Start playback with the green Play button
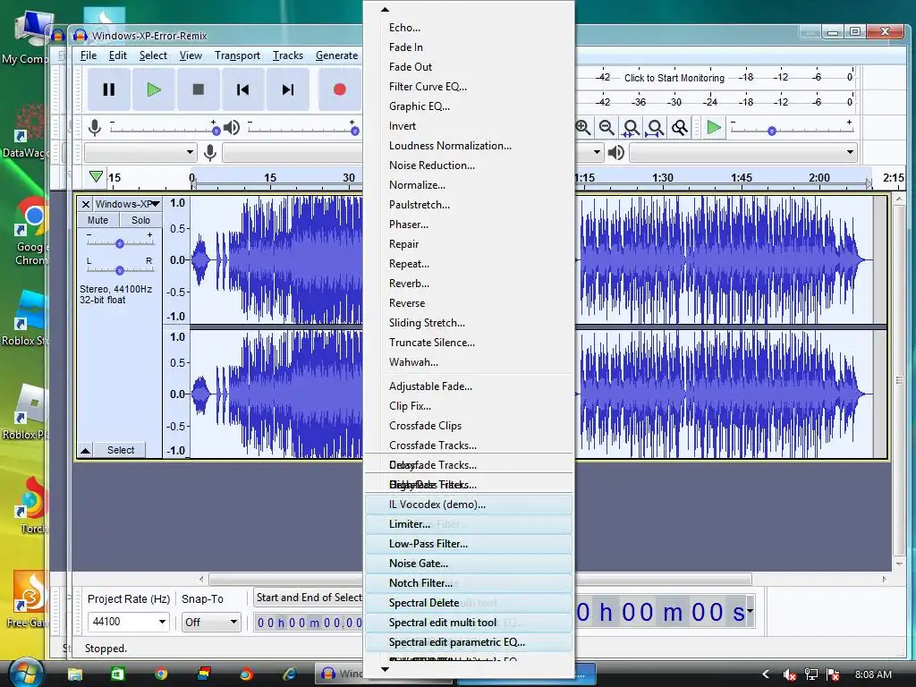Image resolution: width=916 pixels, height=687 pixels. point(154,89)
